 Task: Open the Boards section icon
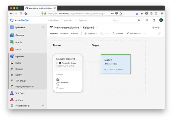12,42
